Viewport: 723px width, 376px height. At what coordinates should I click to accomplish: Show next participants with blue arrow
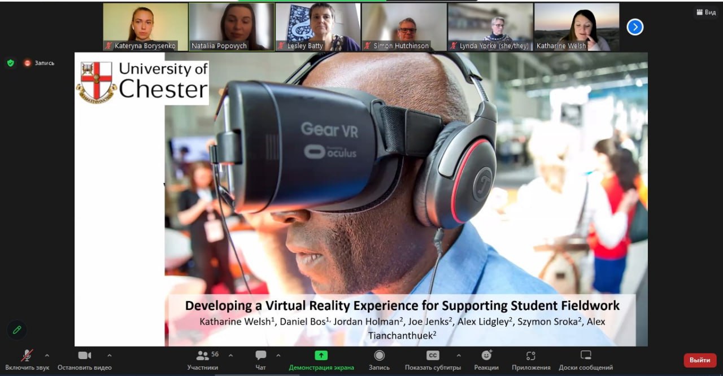point(635,27)
